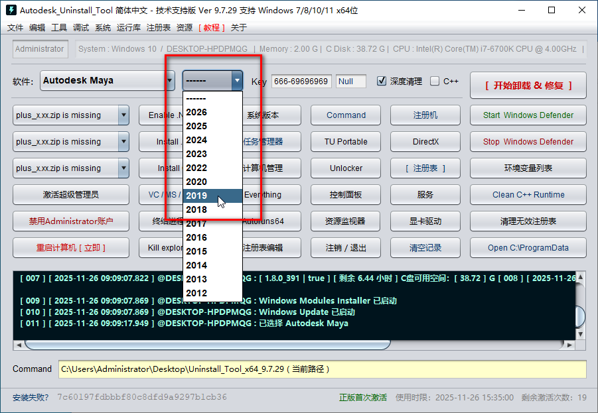Choose version 2018 from the list

point(212,209)
